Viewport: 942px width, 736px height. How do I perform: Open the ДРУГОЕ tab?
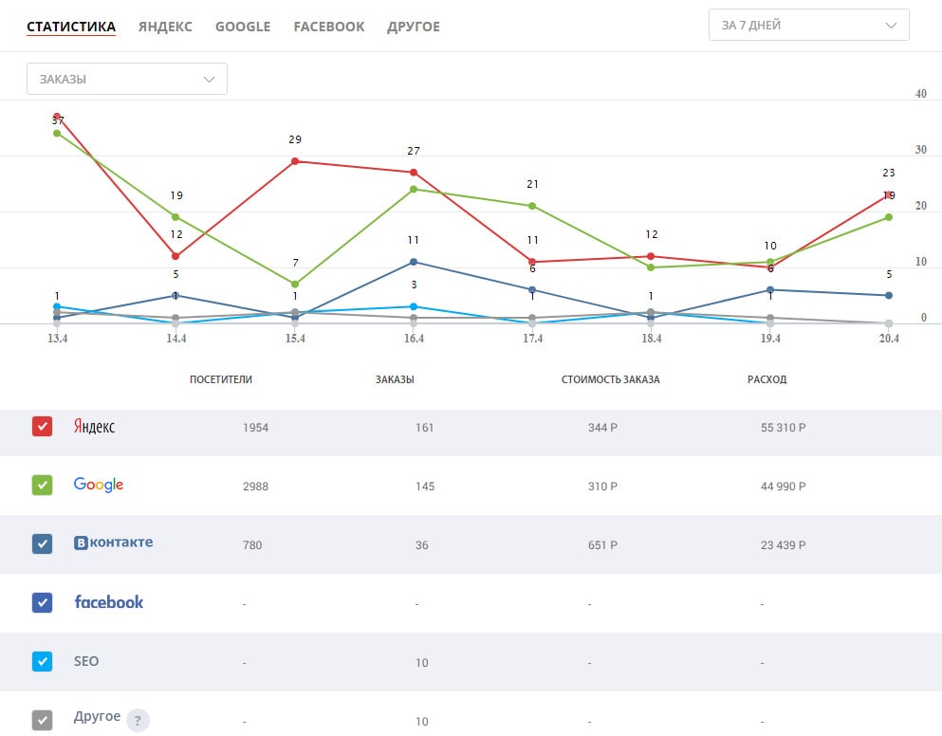(x=414, y=27)
